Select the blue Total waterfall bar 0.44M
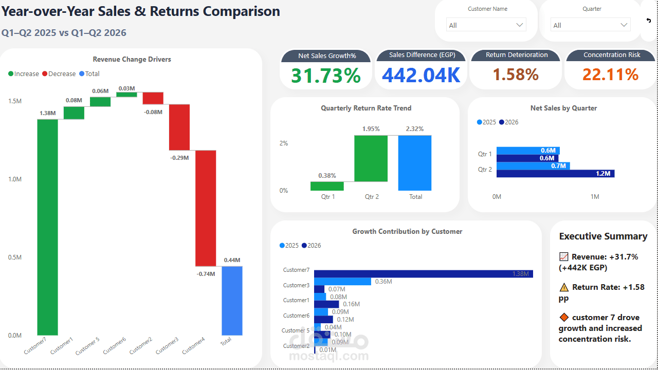This screenshot has height=370, width=658. (232, 301)
